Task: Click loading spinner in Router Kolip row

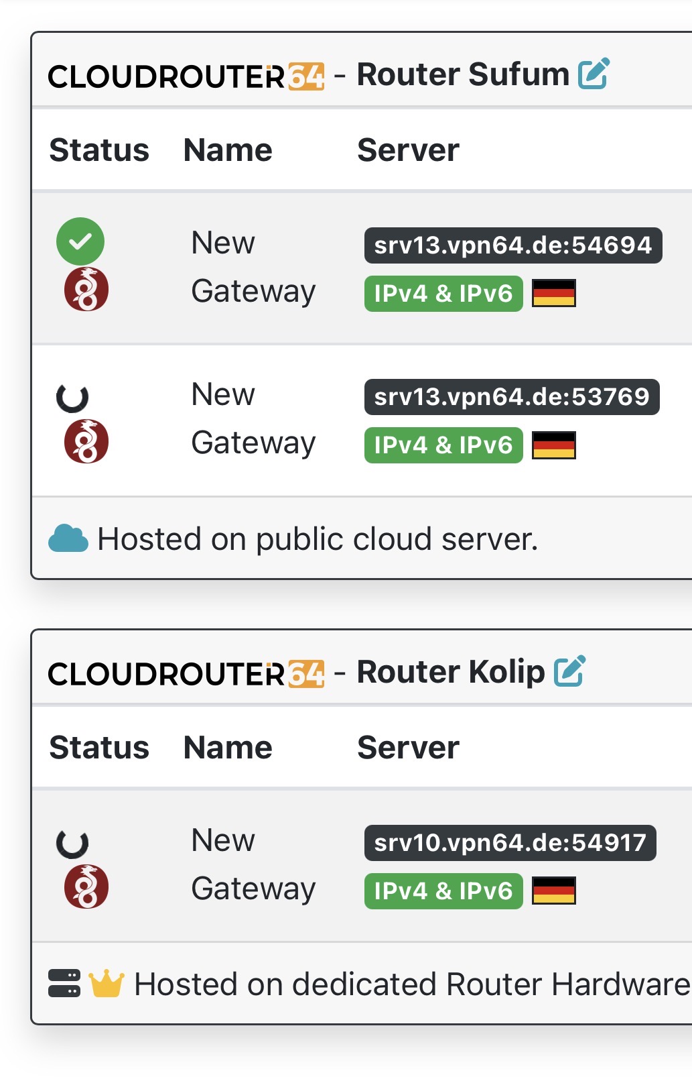Action: coord(72,844)
